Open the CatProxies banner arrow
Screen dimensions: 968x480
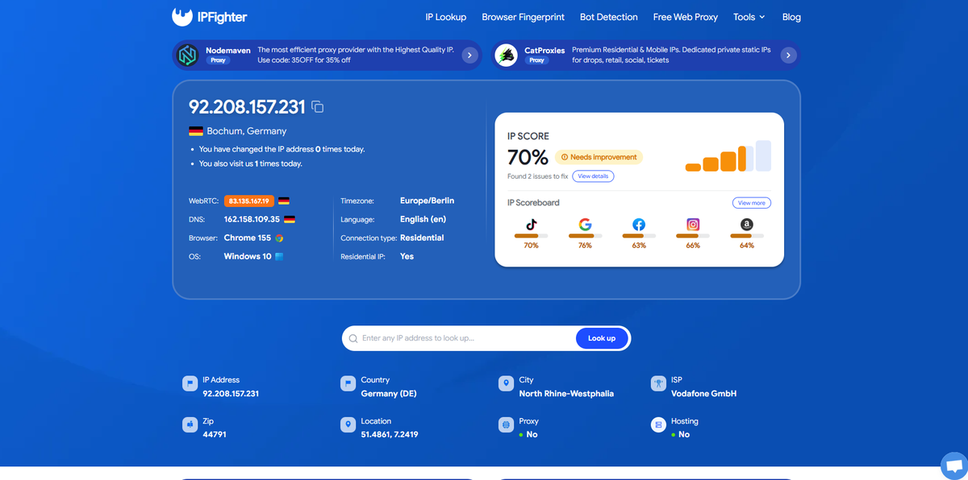click(x=789, y=55)
